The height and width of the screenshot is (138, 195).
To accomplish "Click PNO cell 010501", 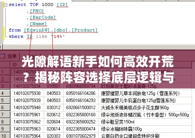I will [x=53, y=86].
